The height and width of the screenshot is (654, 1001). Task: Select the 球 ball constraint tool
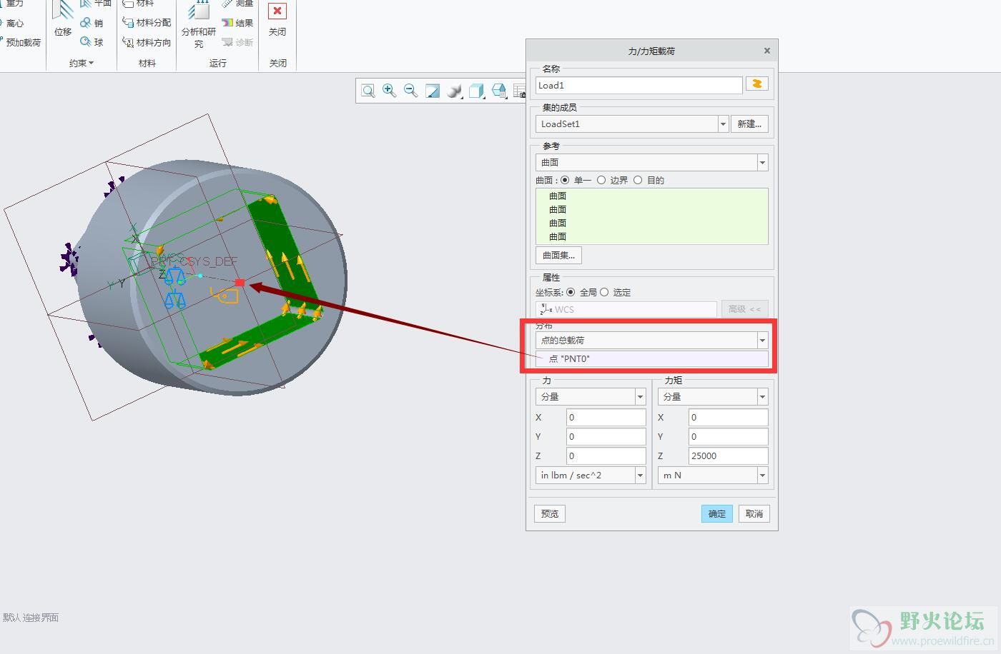click(x=92, y=42)
